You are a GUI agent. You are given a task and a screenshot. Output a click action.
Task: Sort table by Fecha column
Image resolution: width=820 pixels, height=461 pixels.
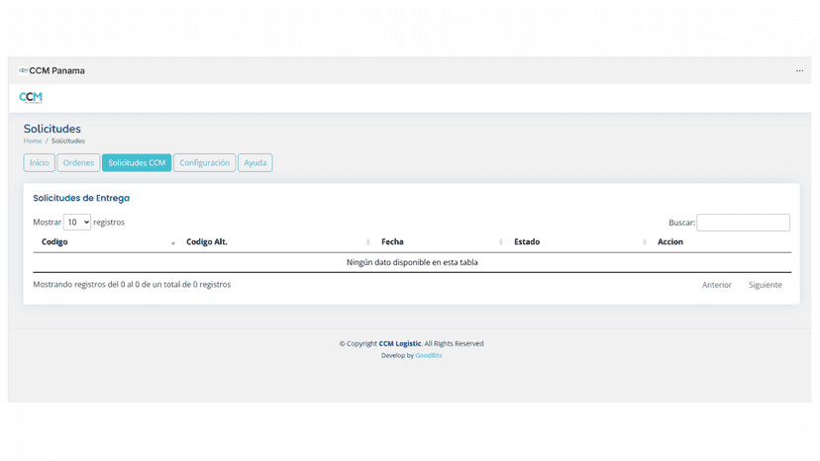coord(440,242)
